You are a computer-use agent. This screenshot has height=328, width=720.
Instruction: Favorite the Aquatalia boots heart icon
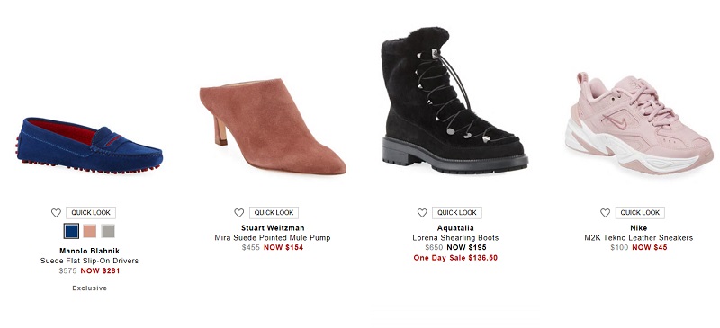coord(422,213)
